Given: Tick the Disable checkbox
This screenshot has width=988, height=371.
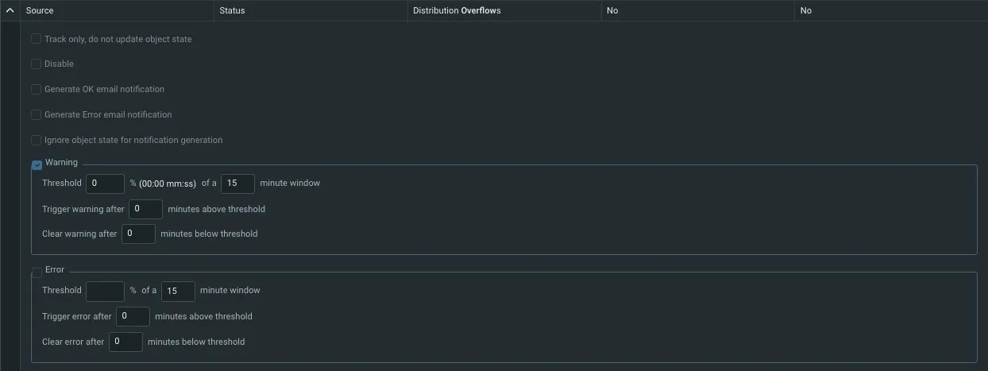Looking at the screenshot, I should (x=36, y=64).
